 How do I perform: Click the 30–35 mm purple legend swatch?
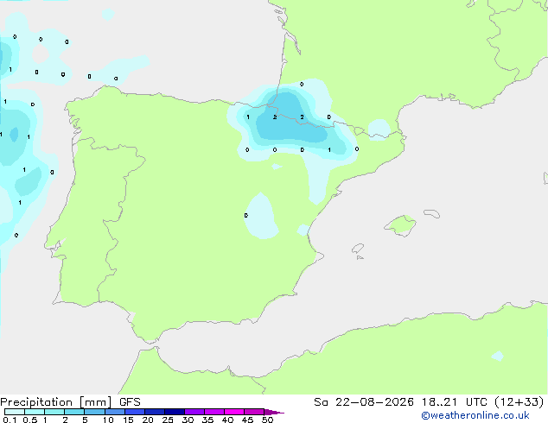click(194, 412)
